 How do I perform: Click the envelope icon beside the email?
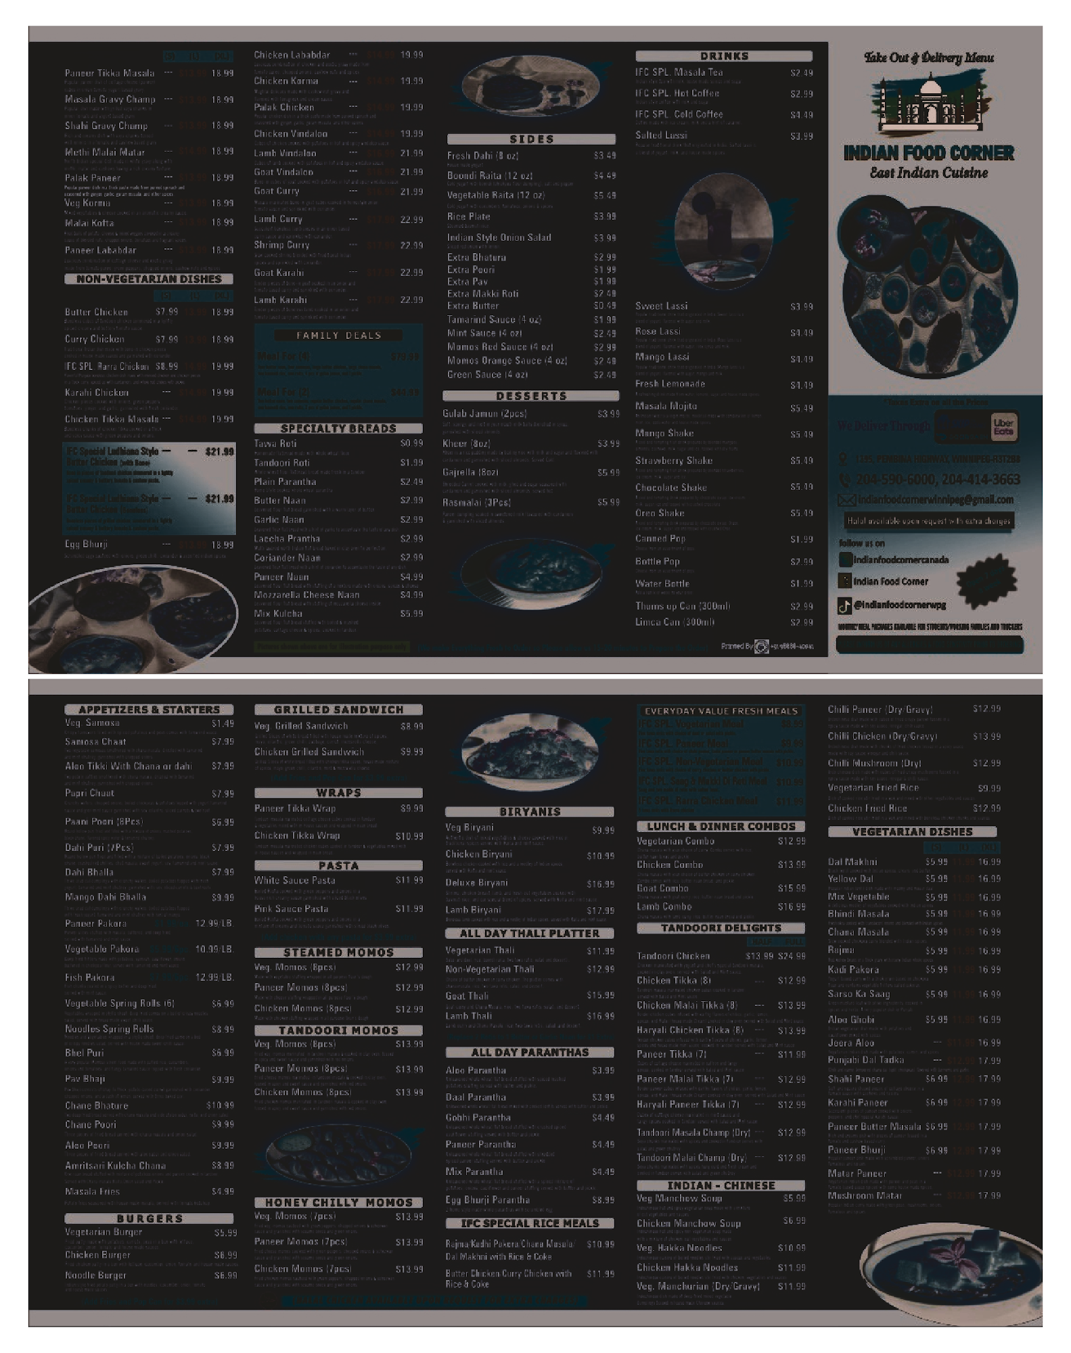click(x=846, y=501)
